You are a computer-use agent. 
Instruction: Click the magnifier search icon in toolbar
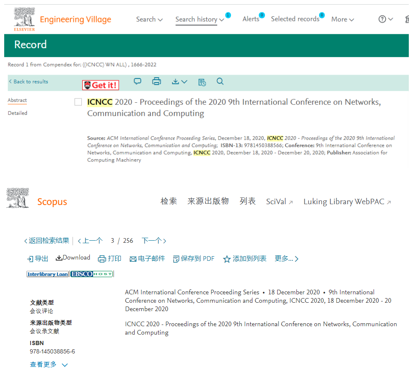220,81
